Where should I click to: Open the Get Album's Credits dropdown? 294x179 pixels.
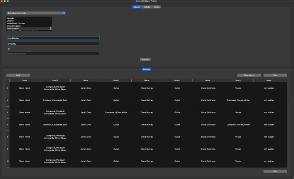(x=36, y=13)
